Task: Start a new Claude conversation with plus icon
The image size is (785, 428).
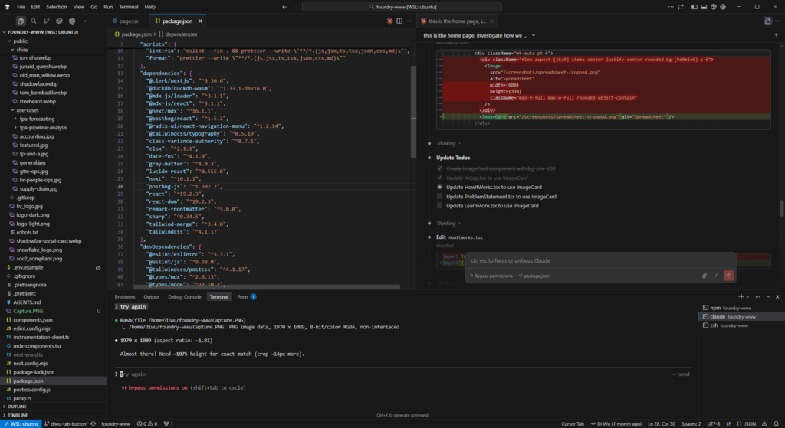Action: [x=777, y=35]
